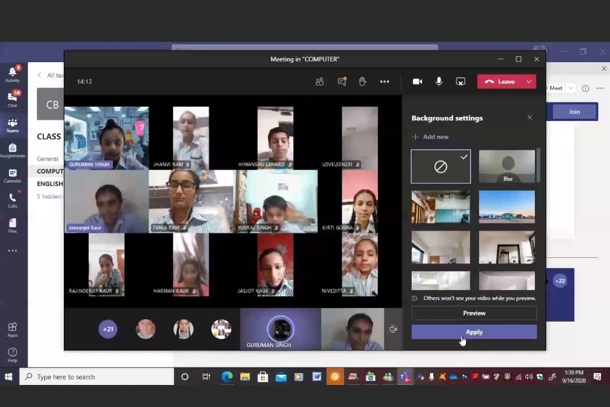This screenshot has width=610, height=407.
Task: Choose the blue sky landscape background thumbnail
Action: [x=507, y=207]
